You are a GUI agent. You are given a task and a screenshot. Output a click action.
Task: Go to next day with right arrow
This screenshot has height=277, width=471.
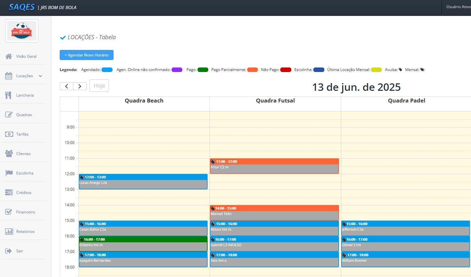[x=80, y=86]
